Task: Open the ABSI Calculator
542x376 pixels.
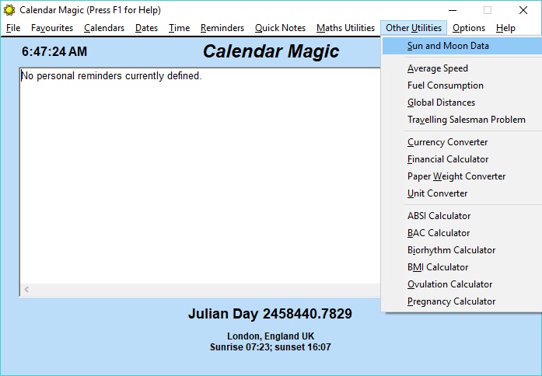Action: (462, 216)
